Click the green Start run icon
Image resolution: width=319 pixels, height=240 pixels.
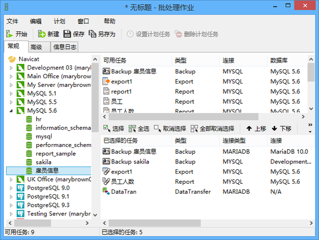click(x=9, y=34)
